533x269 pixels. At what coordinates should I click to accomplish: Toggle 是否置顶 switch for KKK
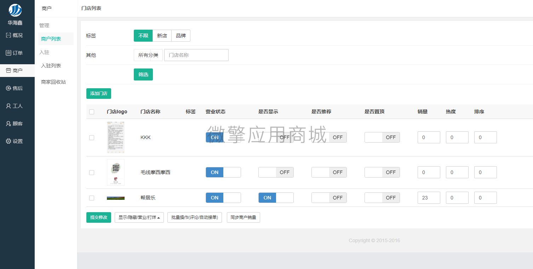click(382, 137)
